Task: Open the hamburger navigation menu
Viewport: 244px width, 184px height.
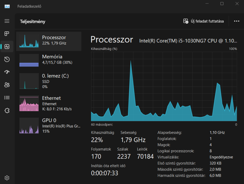Action: coord(7,21)
